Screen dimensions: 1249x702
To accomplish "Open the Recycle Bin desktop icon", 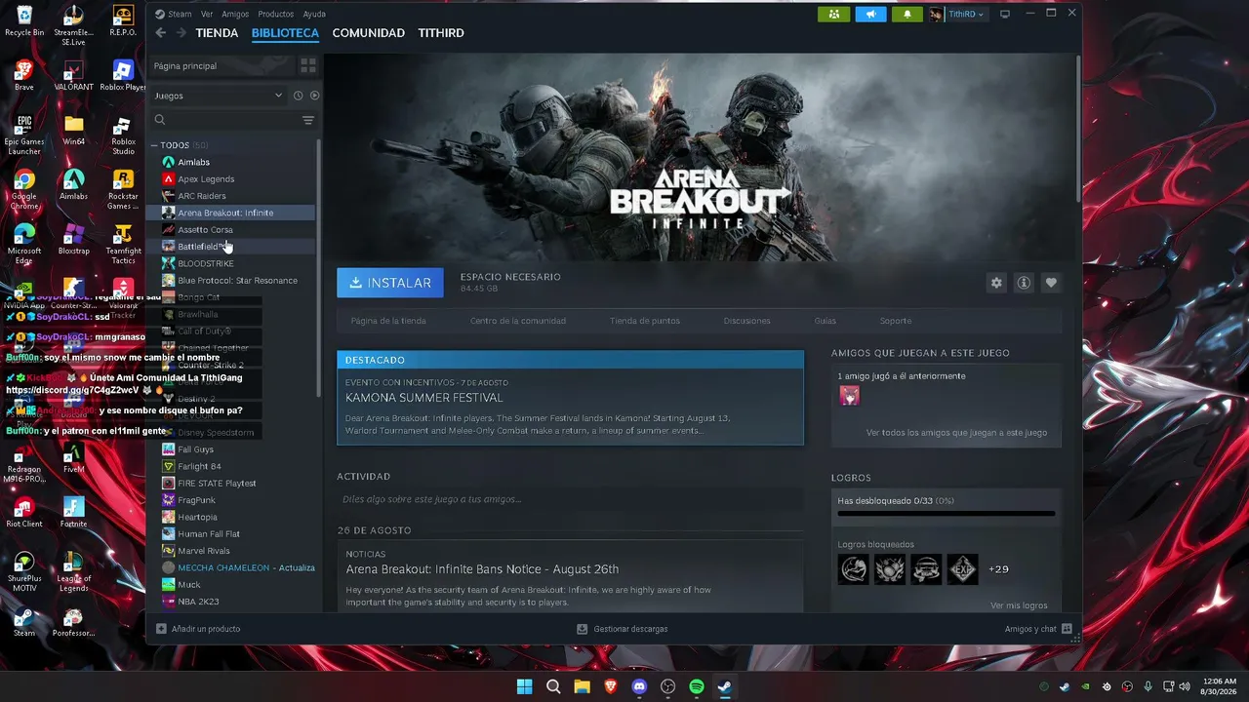I will (24, 20).
